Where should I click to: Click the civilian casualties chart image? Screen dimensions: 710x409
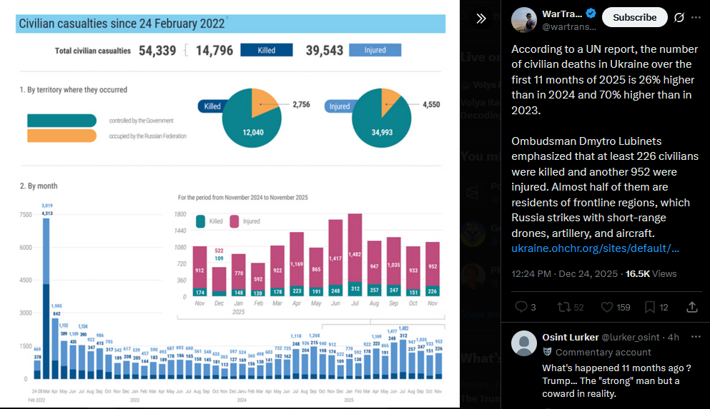(230, 204)
